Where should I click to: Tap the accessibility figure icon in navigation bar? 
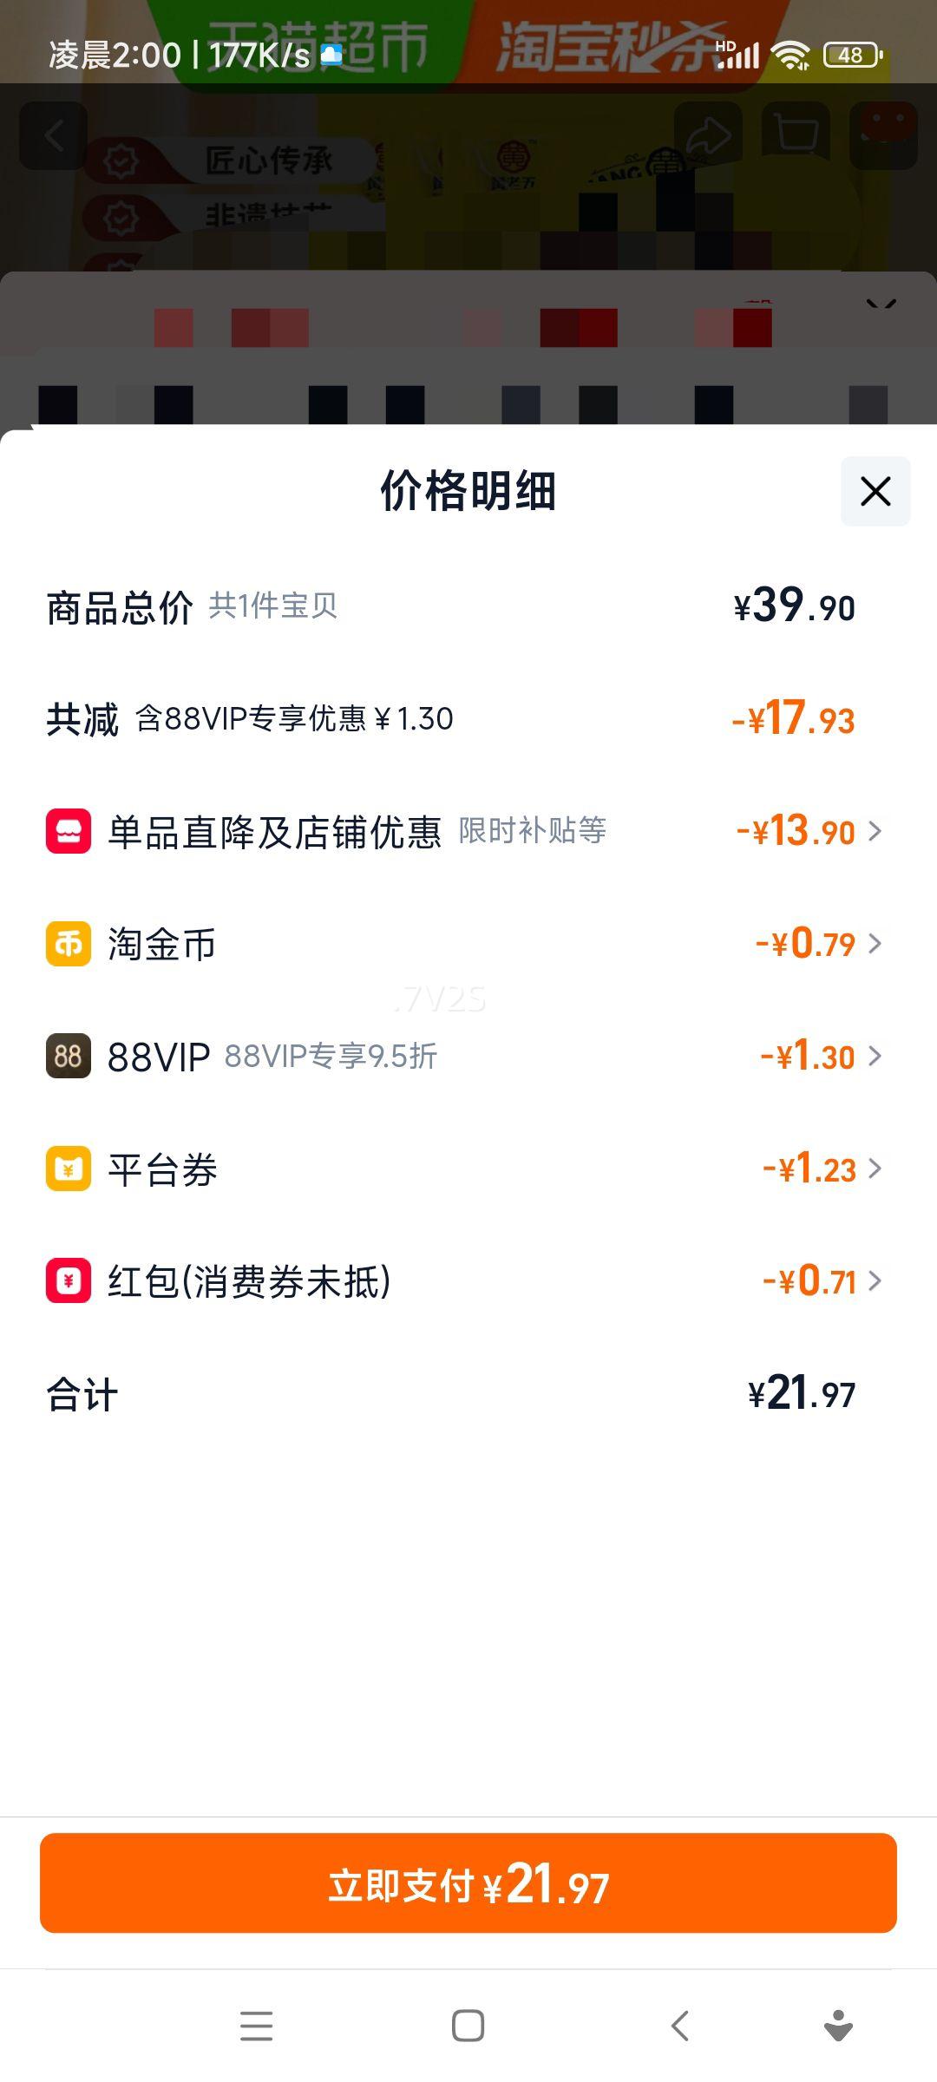(838, 2026)
